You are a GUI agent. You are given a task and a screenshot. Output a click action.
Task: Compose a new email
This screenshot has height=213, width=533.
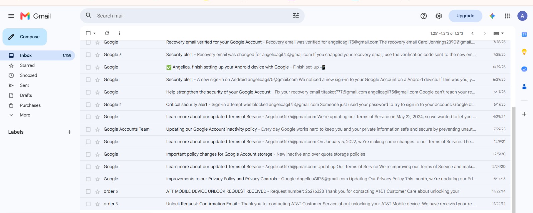(25, 37)
